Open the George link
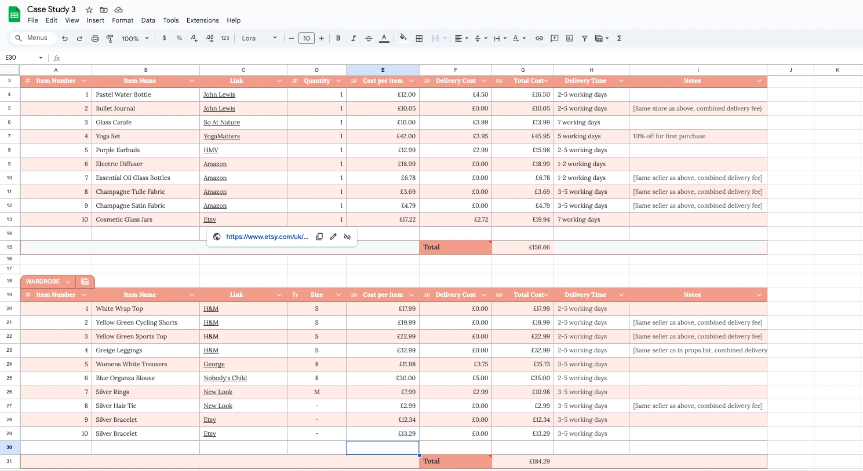The height and width of the screenshot is (471, 863). [214, 365]
